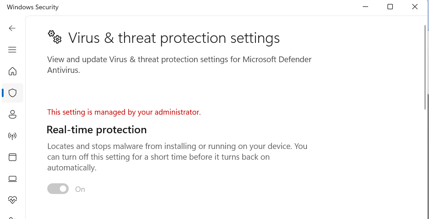Expand the navigation pane with the hamburger menu
This screenshot has width=429, height=219.
[x=12, y=50]
